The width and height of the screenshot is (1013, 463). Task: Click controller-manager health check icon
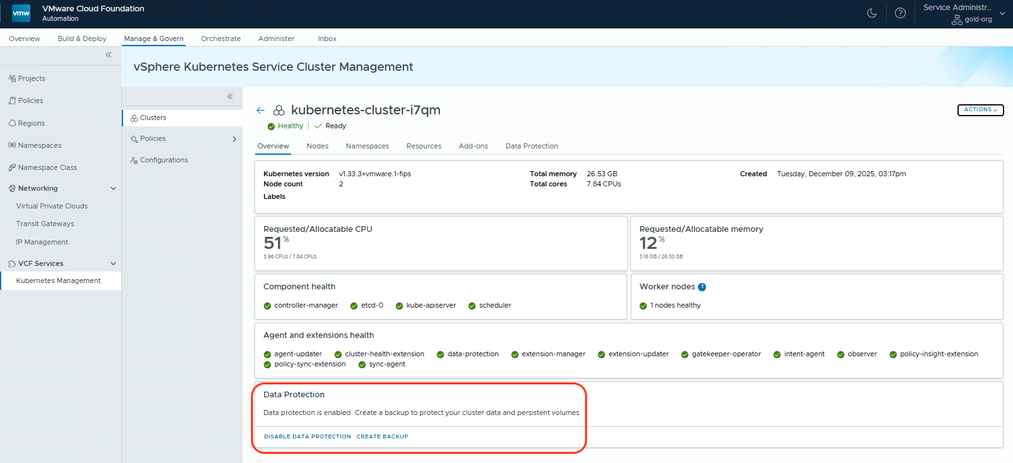point(267,306)
